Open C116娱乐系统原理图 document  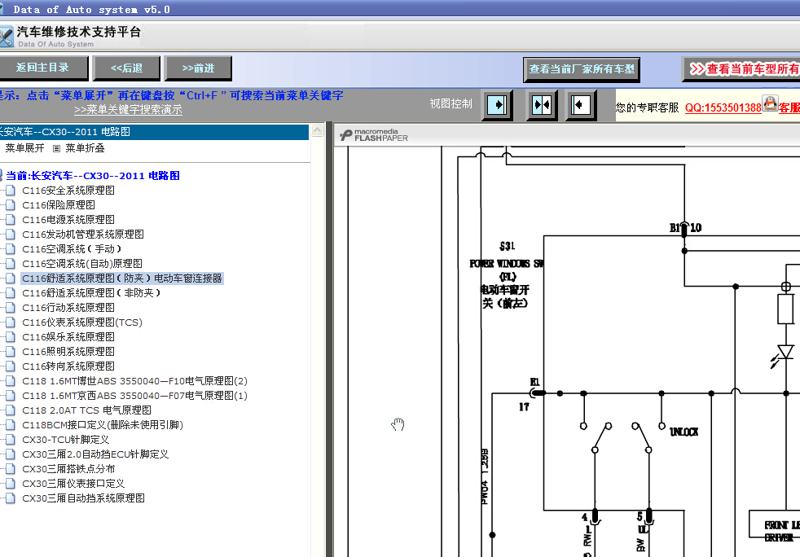pos(68,337)
